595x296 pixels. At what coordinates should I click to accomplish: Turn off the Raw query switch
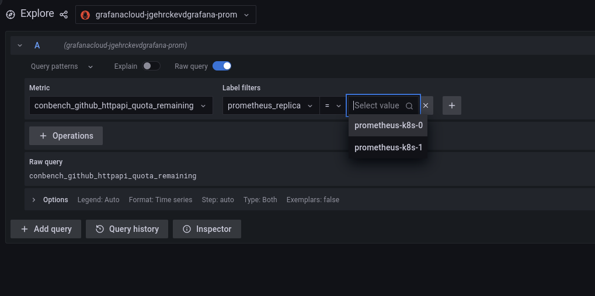(x=222, y=66)
